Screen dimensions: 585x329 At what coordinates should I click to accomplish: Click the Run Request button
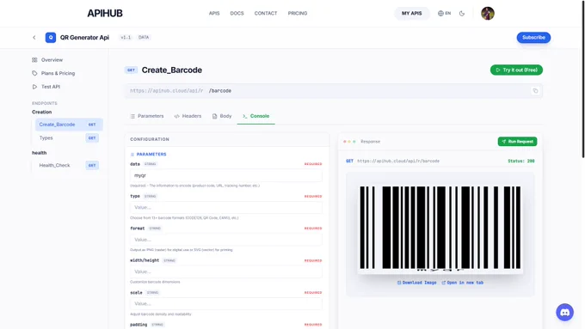click(x=518, y=142)
